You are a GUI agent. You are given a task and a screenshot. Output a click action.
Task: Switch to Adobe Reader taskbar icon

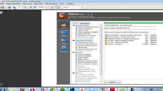pyautogui.click(x=112, y=89)
